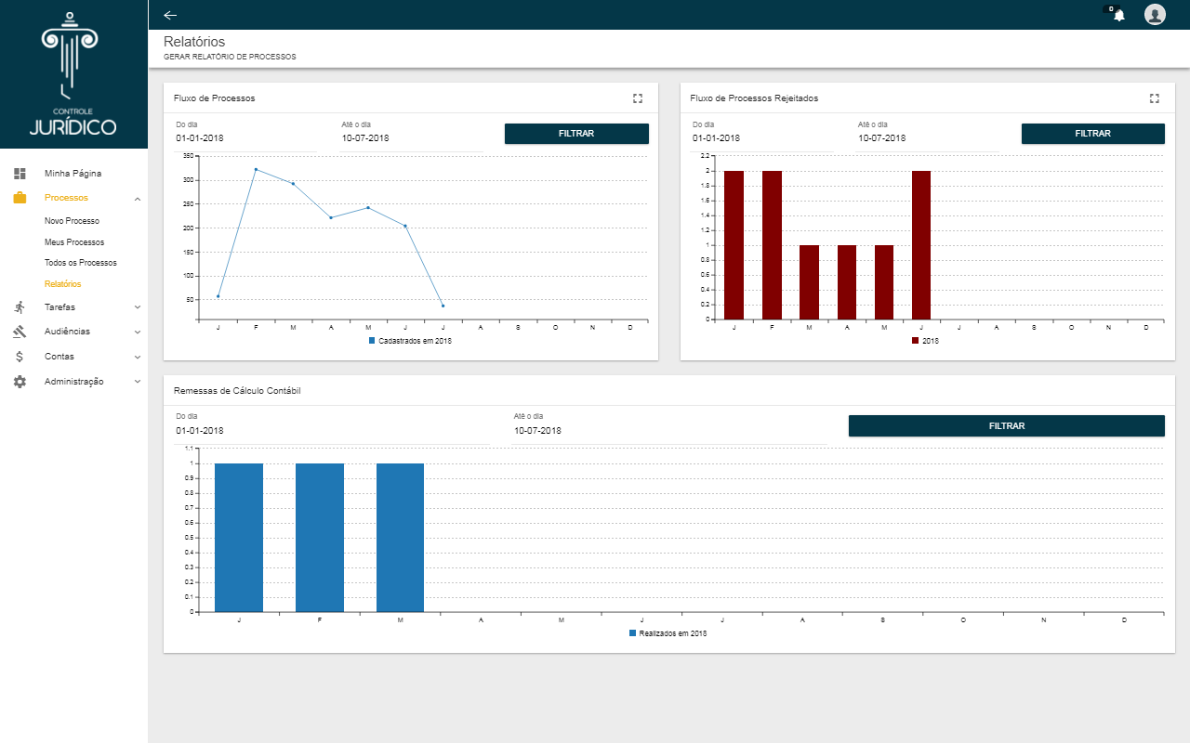
Task: Expand Fluxo de Processos Rejeitados chart fullscreen
Action: tap(1155, 98)
